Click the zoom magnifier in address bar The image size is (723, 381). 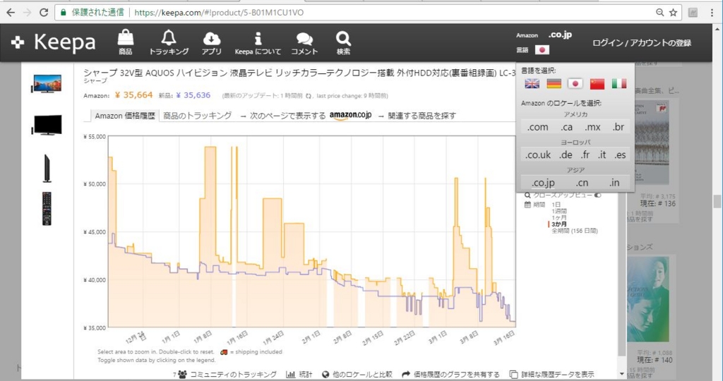pyautogui.click(x=660, y=13)
